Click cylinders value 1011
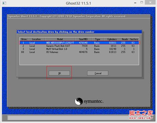This screenshot has height=123, width=157. (x=113, y=46)
